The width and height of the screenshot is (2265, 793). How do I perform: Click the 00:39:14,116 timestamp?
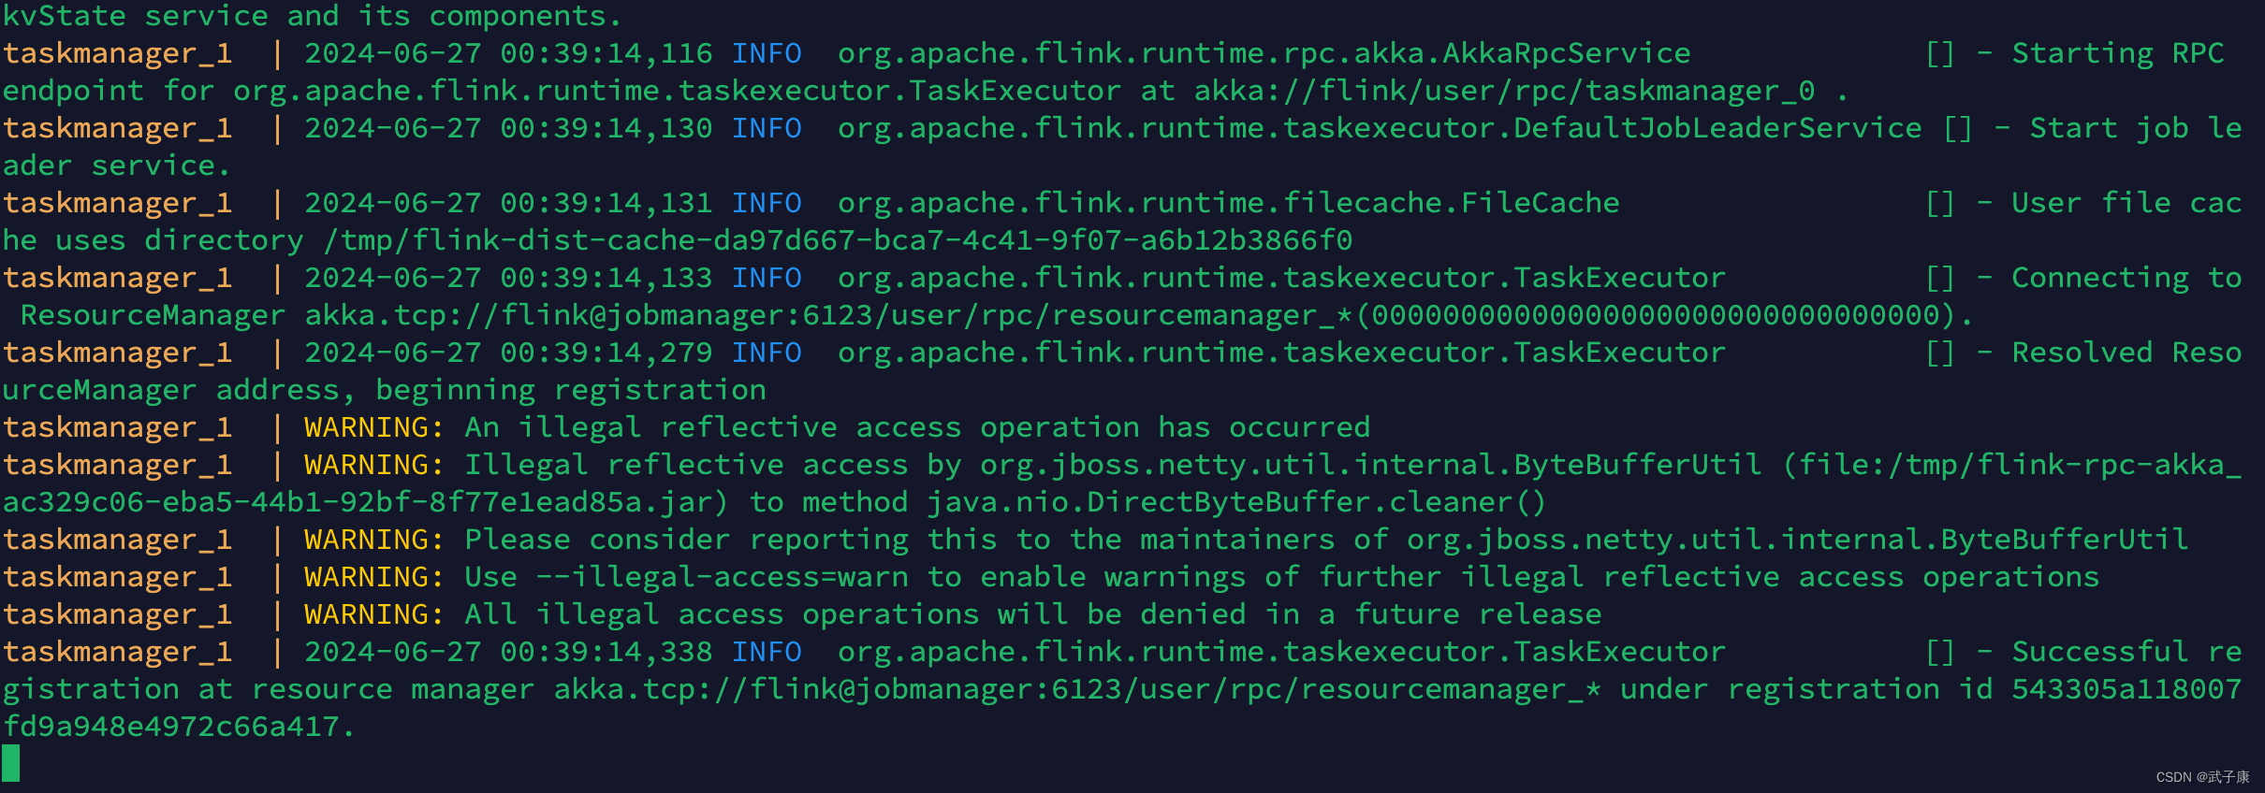point(606,53)
